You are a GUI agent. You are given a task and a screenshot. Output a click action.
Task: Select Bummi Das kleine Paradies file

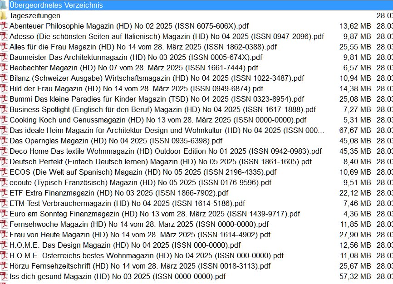pyautogui.click(x=157, y=99)
